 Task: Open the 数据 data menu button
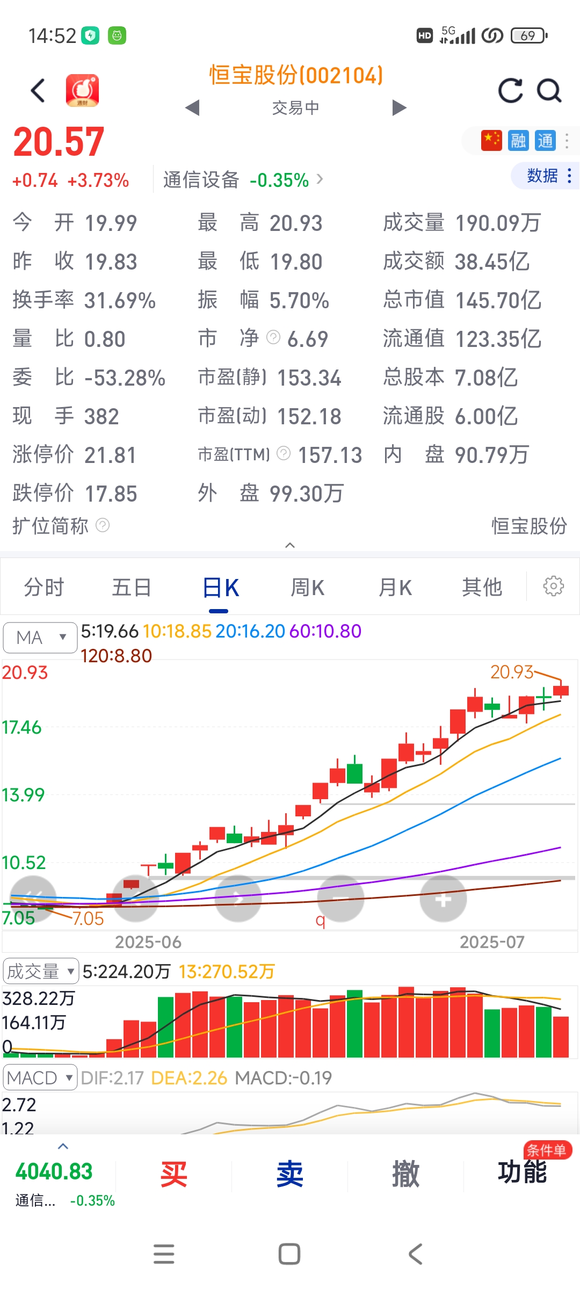tap(546, 176)
